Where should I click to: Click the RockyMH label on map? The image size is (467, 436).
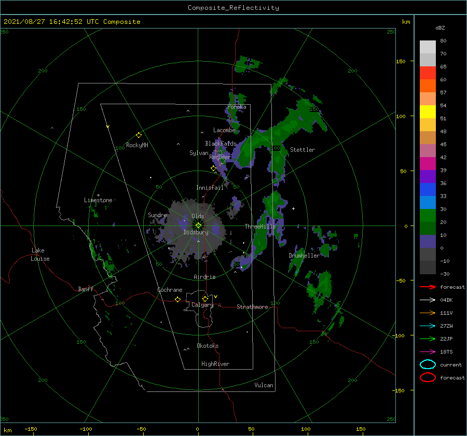[137, 145]
